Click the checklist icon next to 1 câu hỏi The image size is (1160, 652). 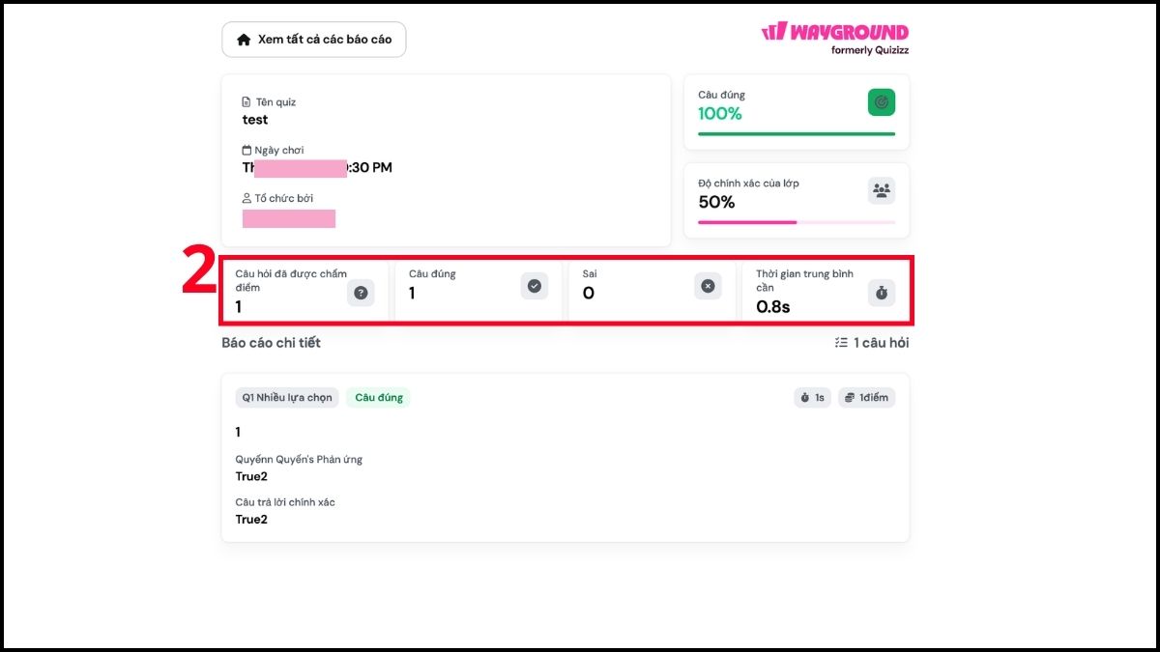click(841, 343)
